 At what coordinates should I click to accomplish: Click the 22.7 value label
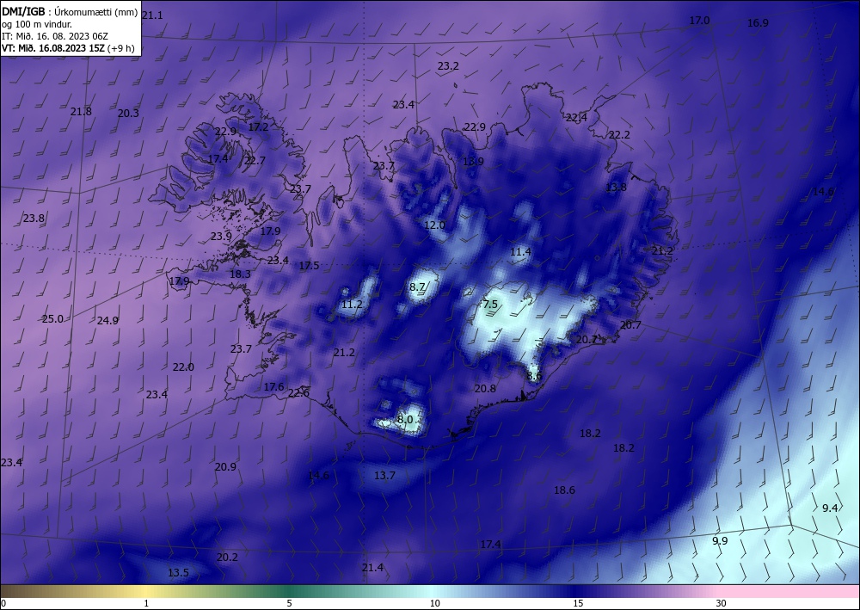[x=255, y=161]
